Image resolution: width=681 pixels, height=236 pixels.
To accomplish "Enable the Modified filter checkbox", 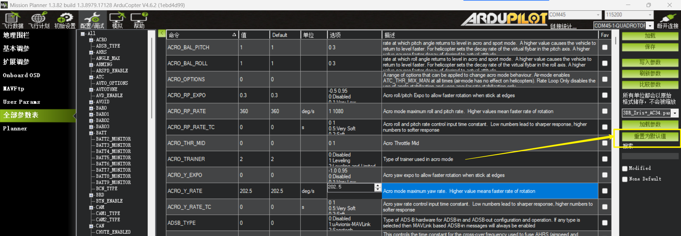I will [625, 169].
